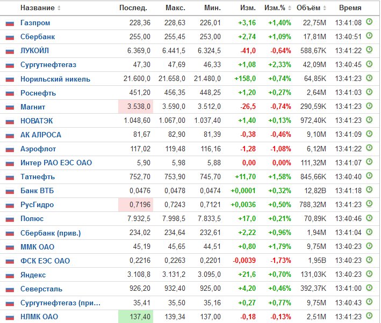Viewport: 381px width, 323px height.
Task: Click the clock icon in the Татнефть row
Action: point(369,175)
